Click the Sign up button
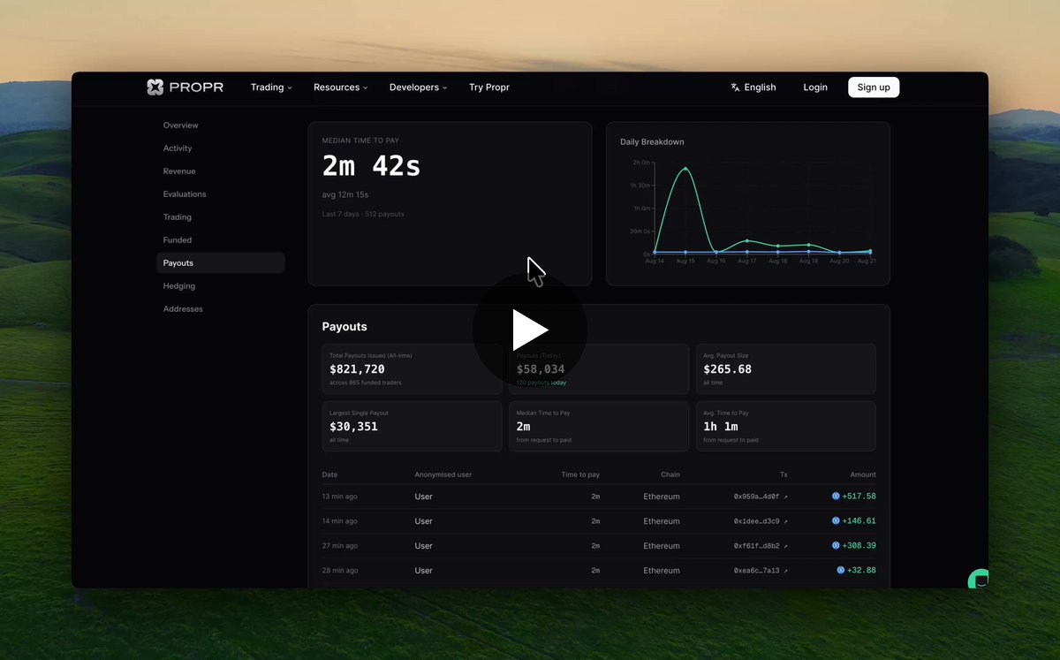 click(x=874, y=87)
